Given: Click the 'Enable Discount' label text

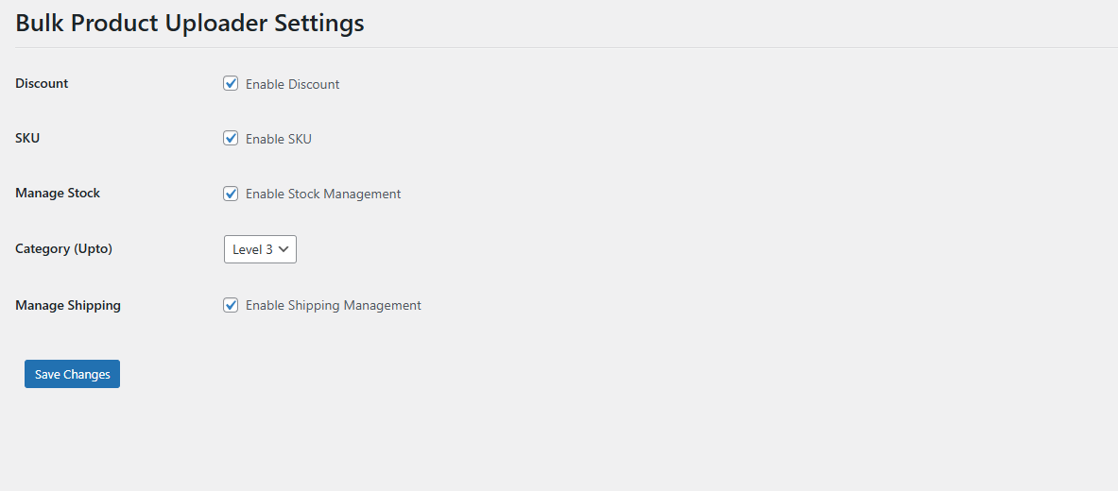Looking at the screenshot, I should click(292, 84).
